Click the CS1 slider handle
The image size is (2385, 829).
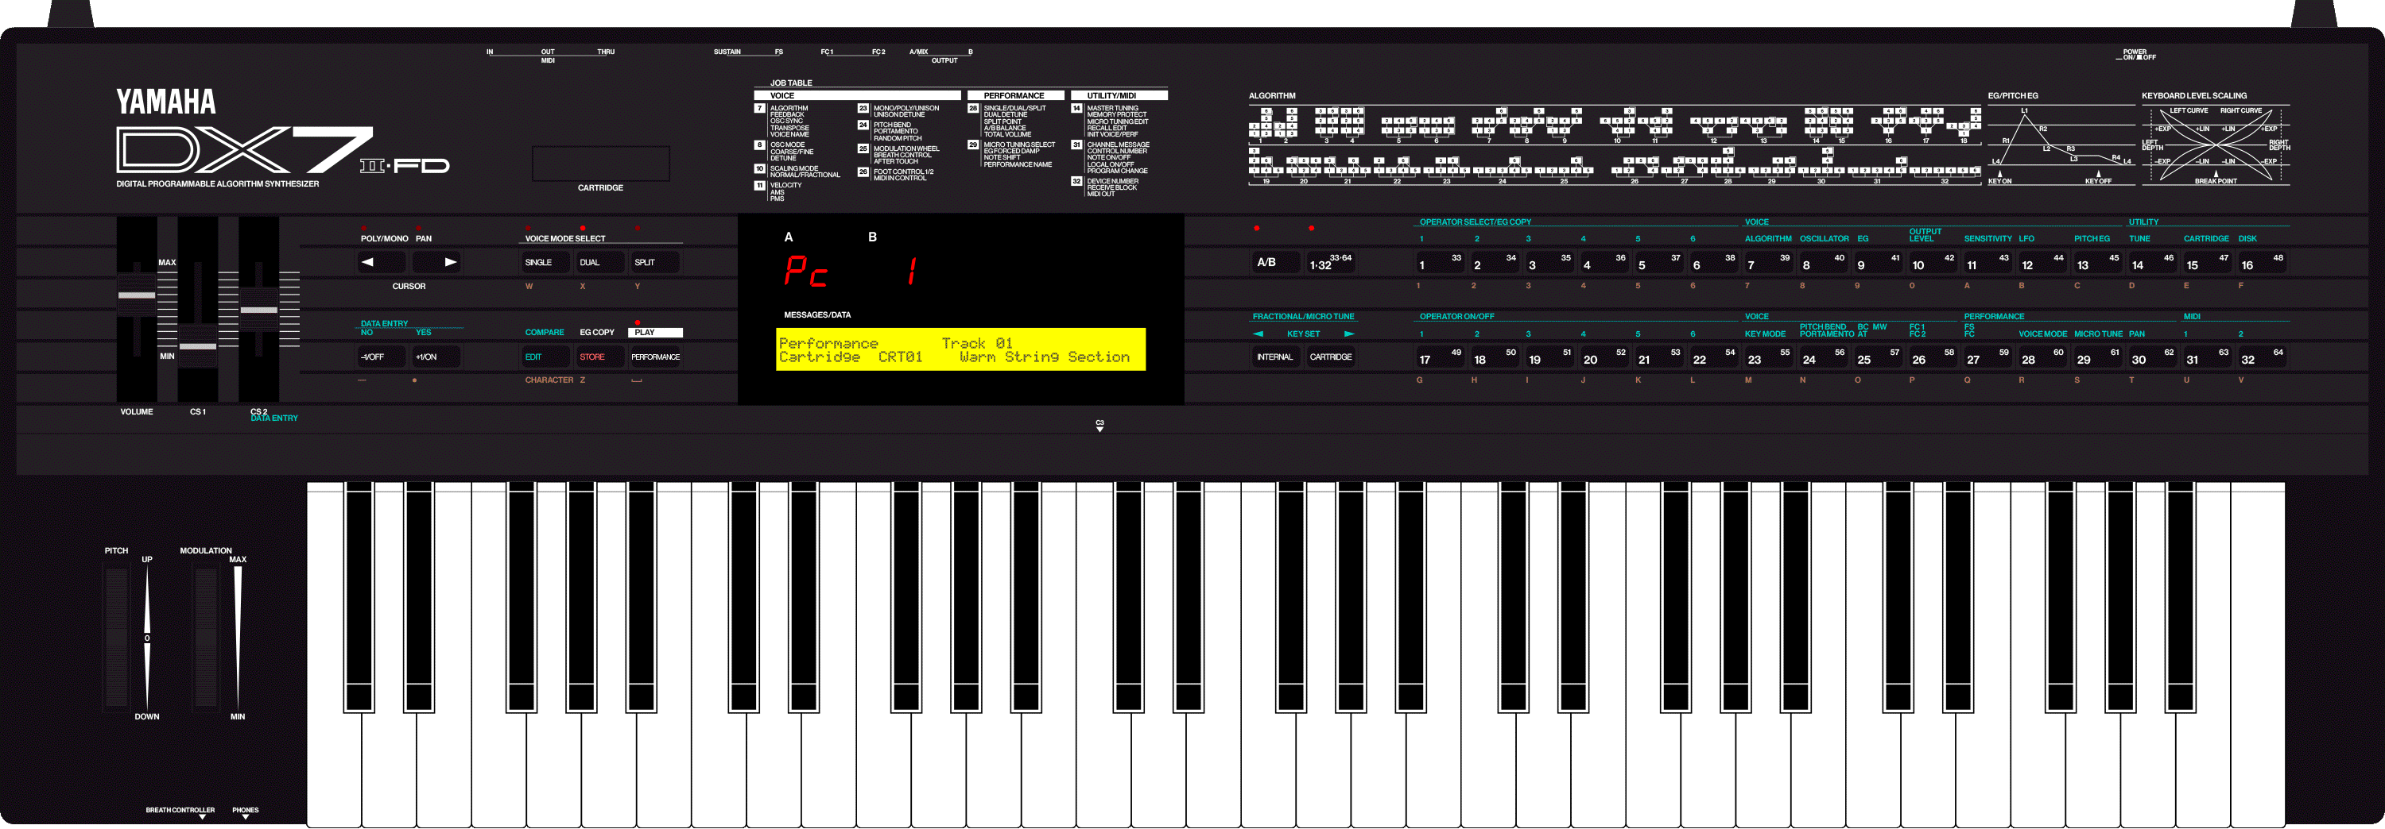197,346
